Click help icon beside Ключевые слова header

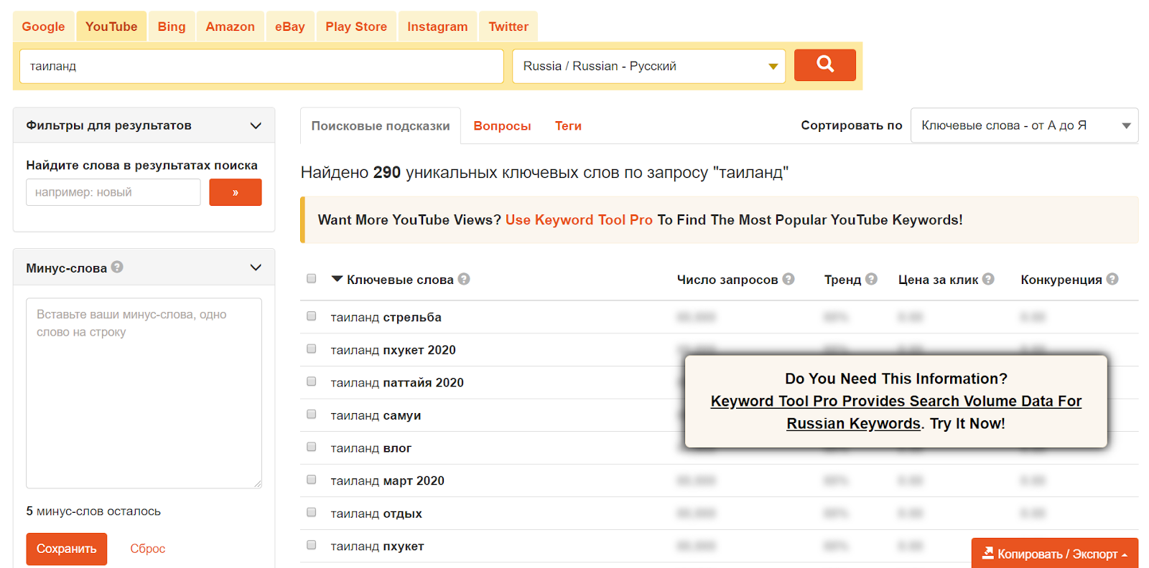pyautogui.click(x=464, y=279)
